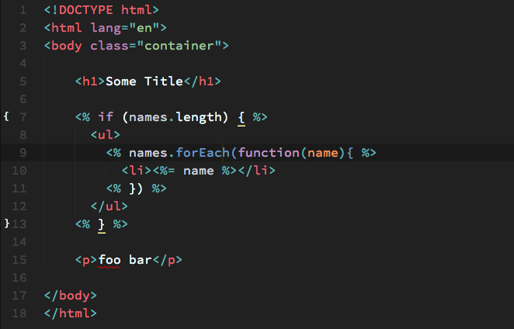
Task: Click line number 10 in the gutter
Action: point(19,171)
